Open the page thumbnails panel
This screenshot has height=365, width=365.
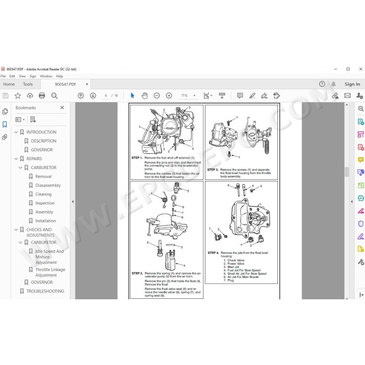[x=5, y=112]
